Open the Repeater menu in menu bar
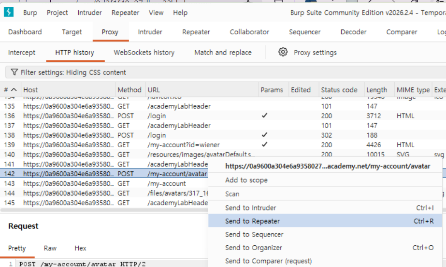 [x=126, y=13]
